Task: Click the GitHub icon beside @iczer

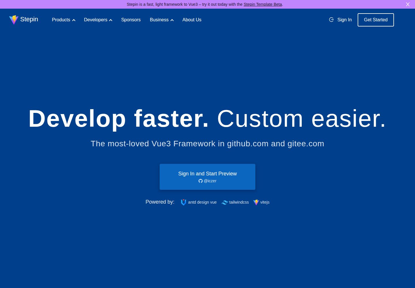Action: point(201,181)
